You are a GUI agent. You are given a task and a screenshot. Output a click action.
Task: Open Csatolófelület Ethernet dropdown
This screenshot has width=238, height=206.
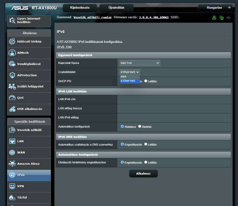point(130,72)
